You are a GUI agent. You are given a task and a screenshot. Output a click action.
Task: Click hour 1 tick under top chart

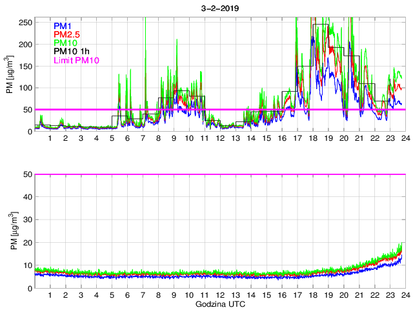coord(50,139)
